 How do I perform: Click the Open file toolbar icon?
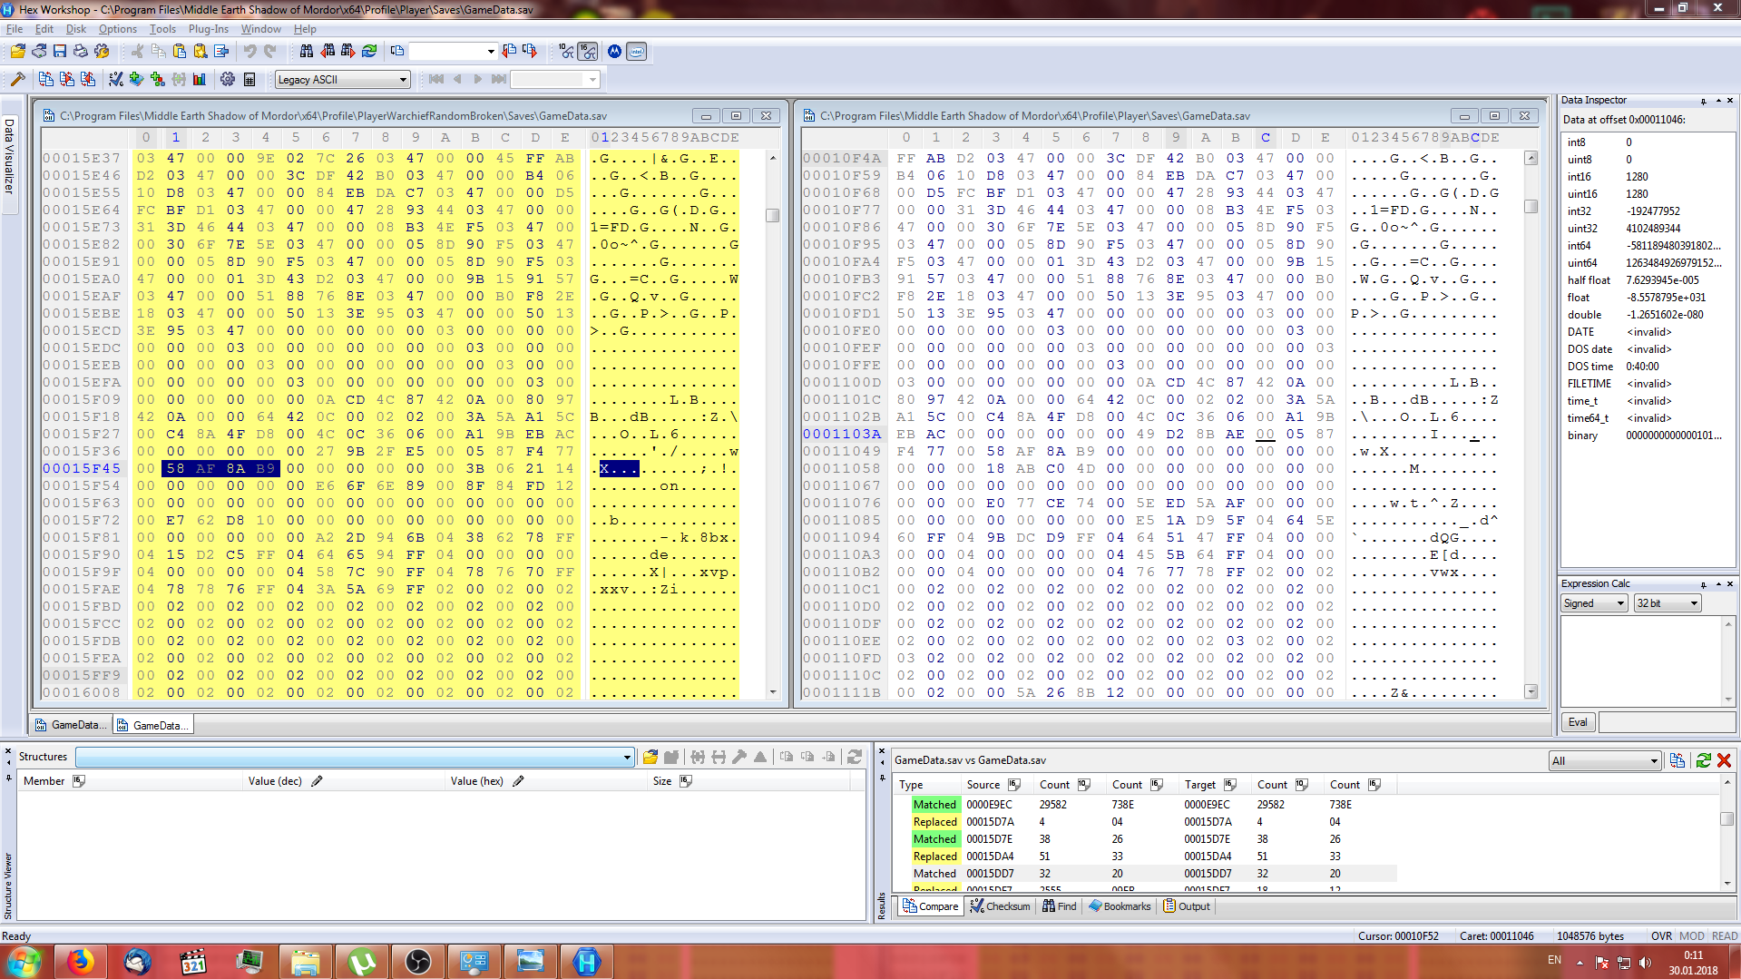pyautogui.click(x=18, y=51)
